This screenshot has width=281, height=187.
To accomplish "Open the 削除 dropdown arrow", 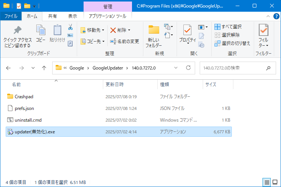I will pos(129,30).
